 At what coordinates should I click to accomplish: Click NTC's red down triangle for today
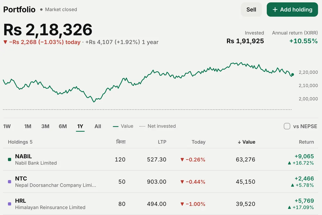pos(182,182)
